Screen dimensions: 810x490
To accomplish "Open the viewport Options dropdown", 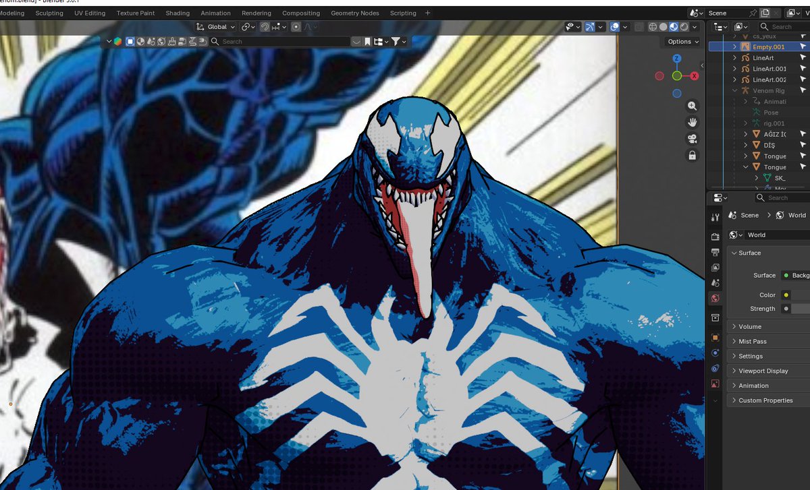I will click(682, 41).
